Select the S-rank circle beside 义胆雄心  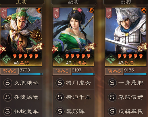[7, 83]
